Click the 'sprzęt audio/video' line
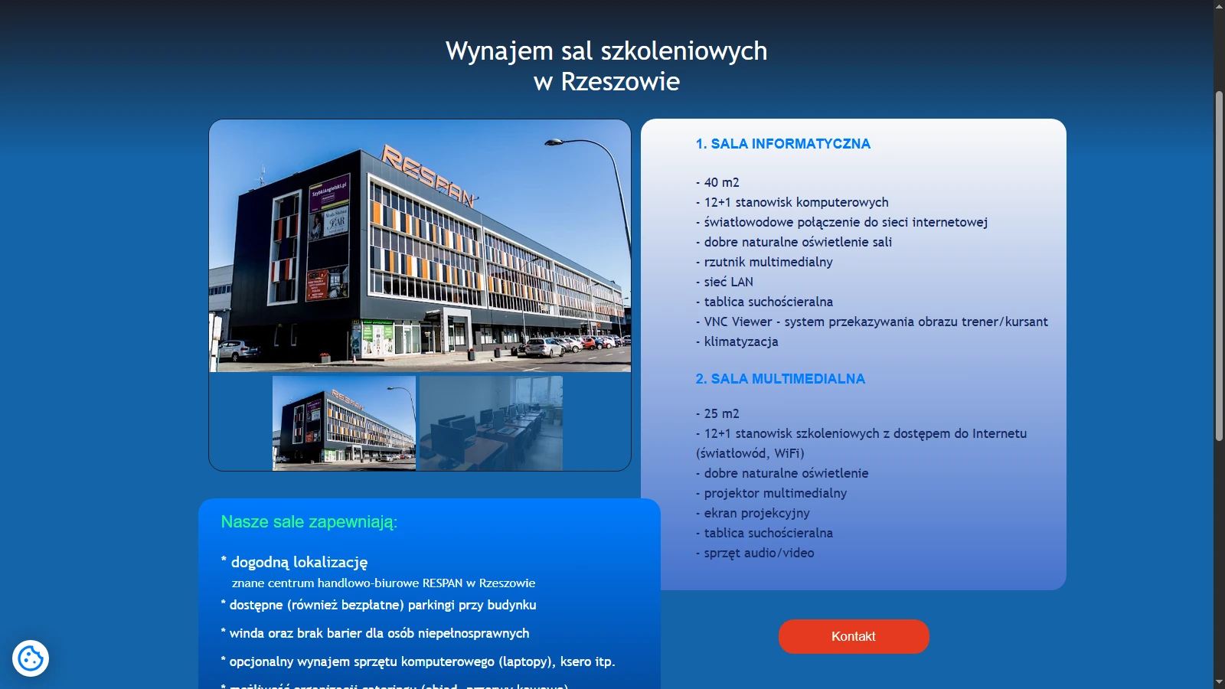 755,553
